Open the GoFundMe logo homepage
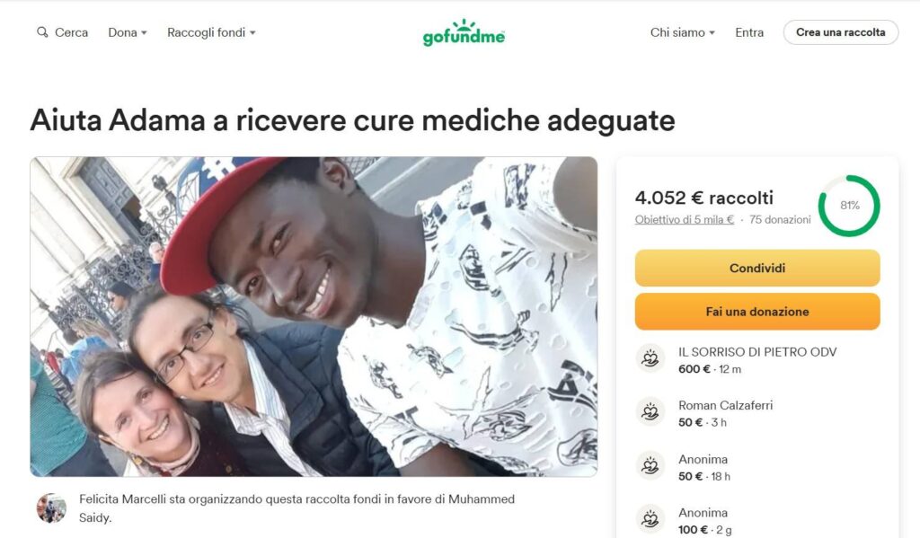 (464, 33)
